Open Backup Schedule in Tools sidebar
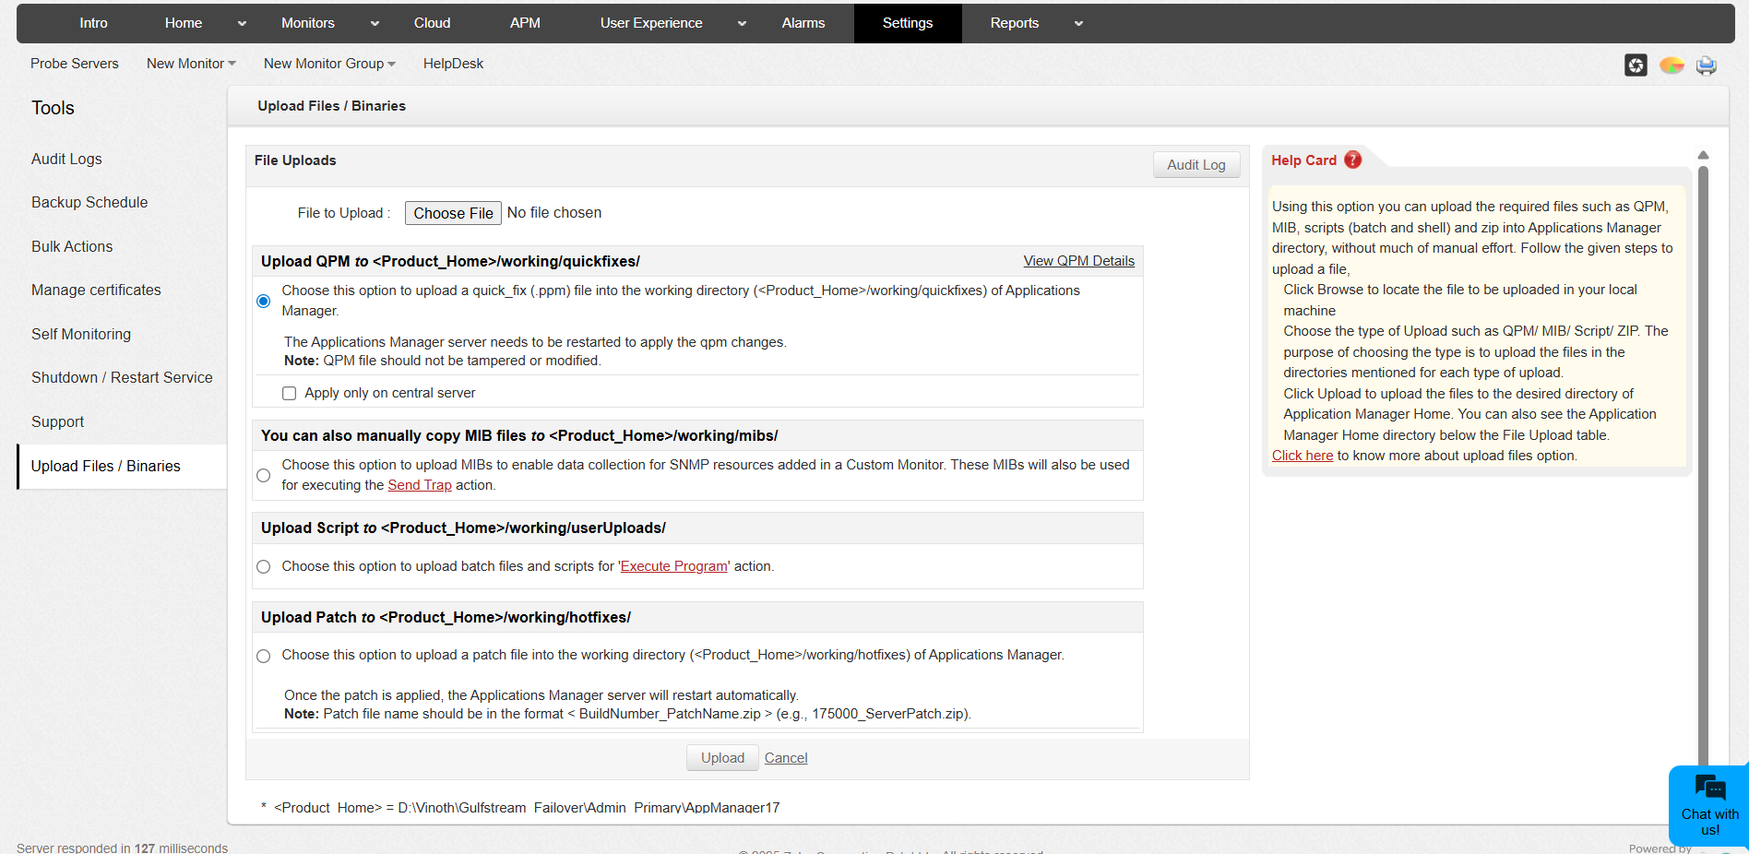This screenshot has height=854, width=1749. tap(89, 203)
